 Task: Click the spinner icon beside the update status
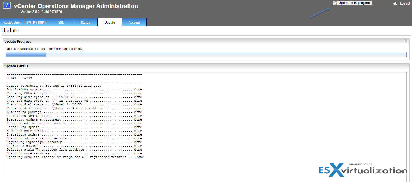point(335,3)
